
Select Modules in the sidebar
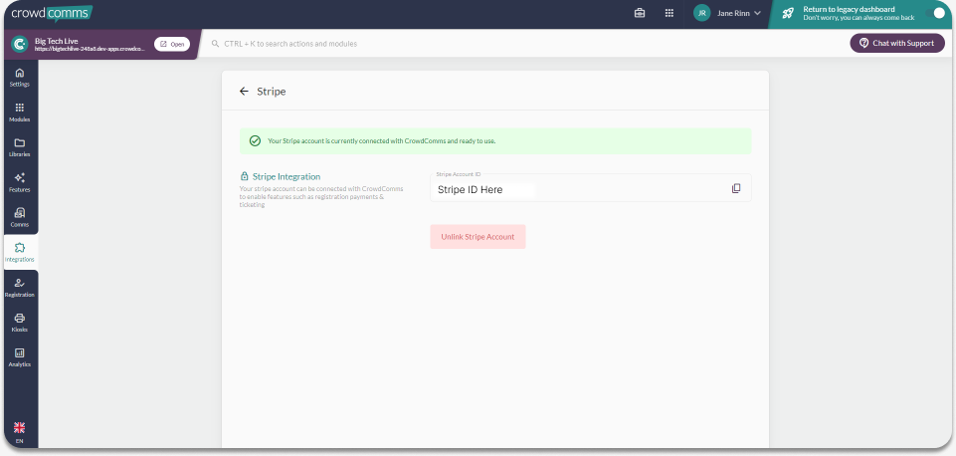tap(19, 113)
